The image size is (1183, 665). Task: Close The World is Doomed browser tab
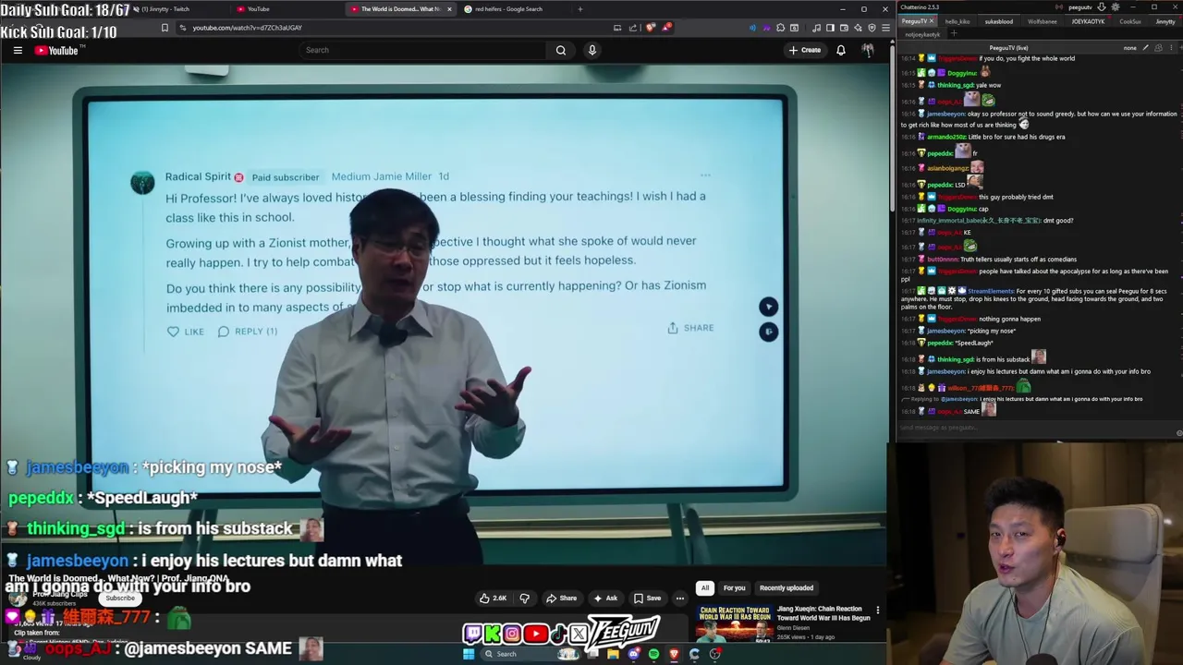tap(449, 9)
